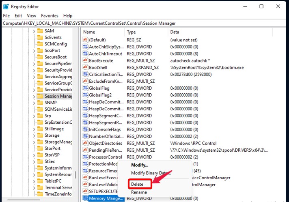Click the (Default) value icon
The height and width of the screenshot is (202, 289).
(85, 40)
